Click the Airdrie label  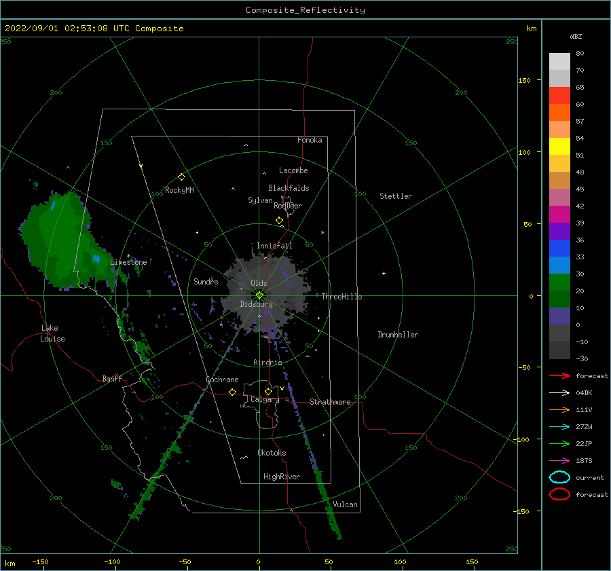coord(267,363)
